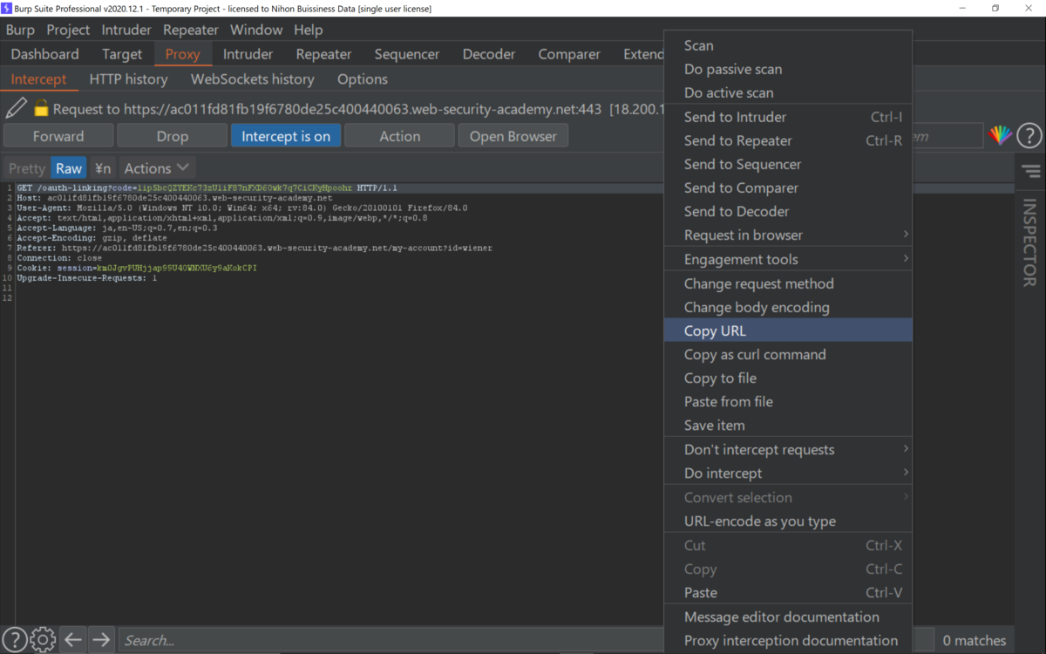Click the Open Browser button
The height and width of the screenshot is (654, 1046).
[x=513, y=136]
